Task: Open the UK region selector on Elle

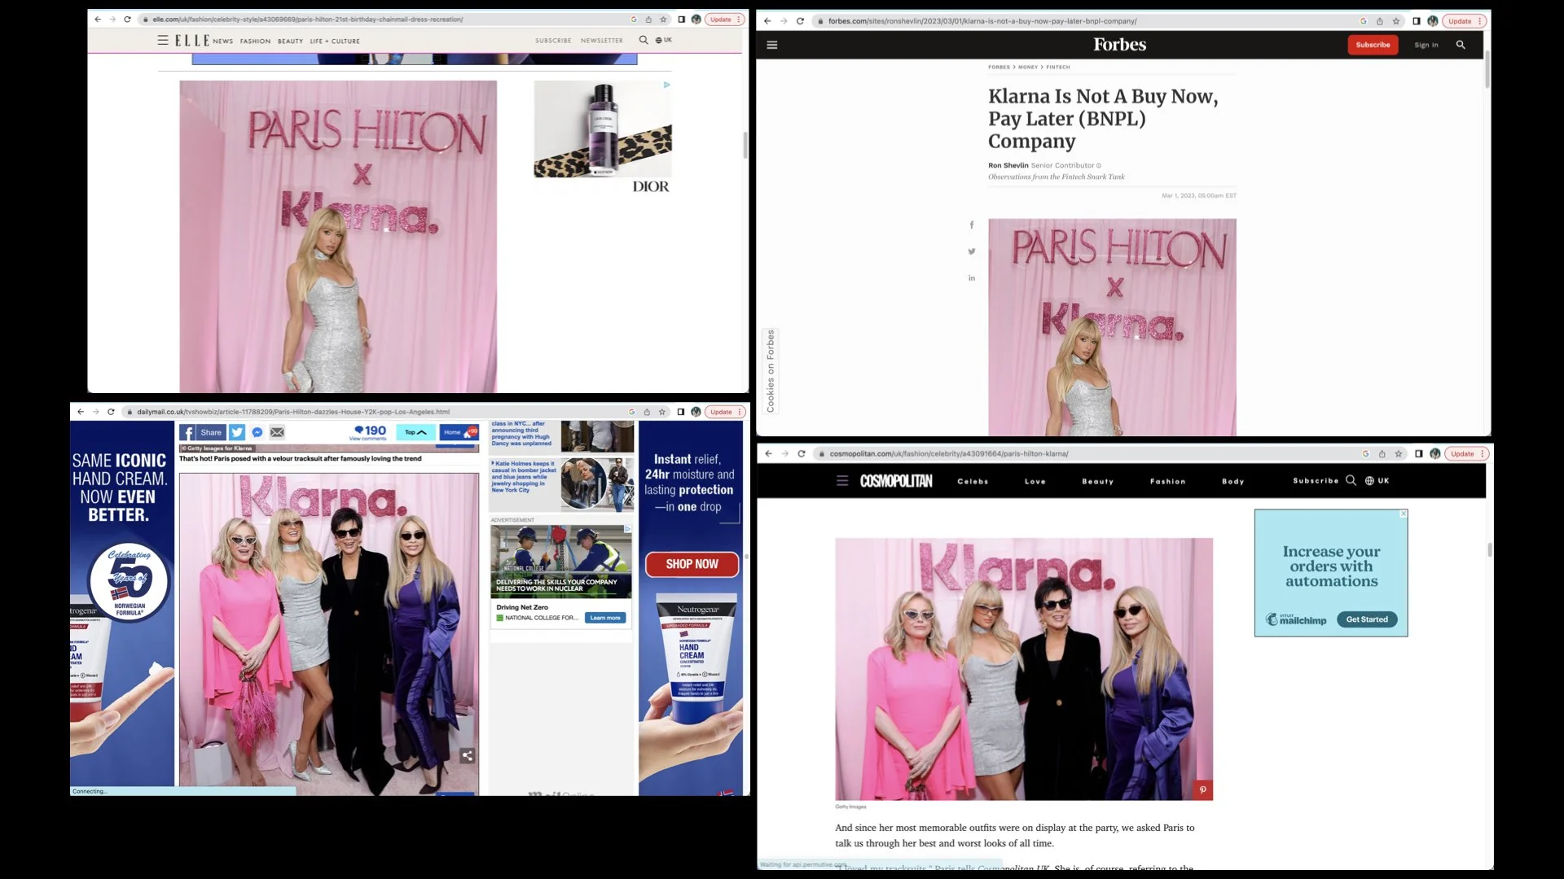Action: (664, 40)
